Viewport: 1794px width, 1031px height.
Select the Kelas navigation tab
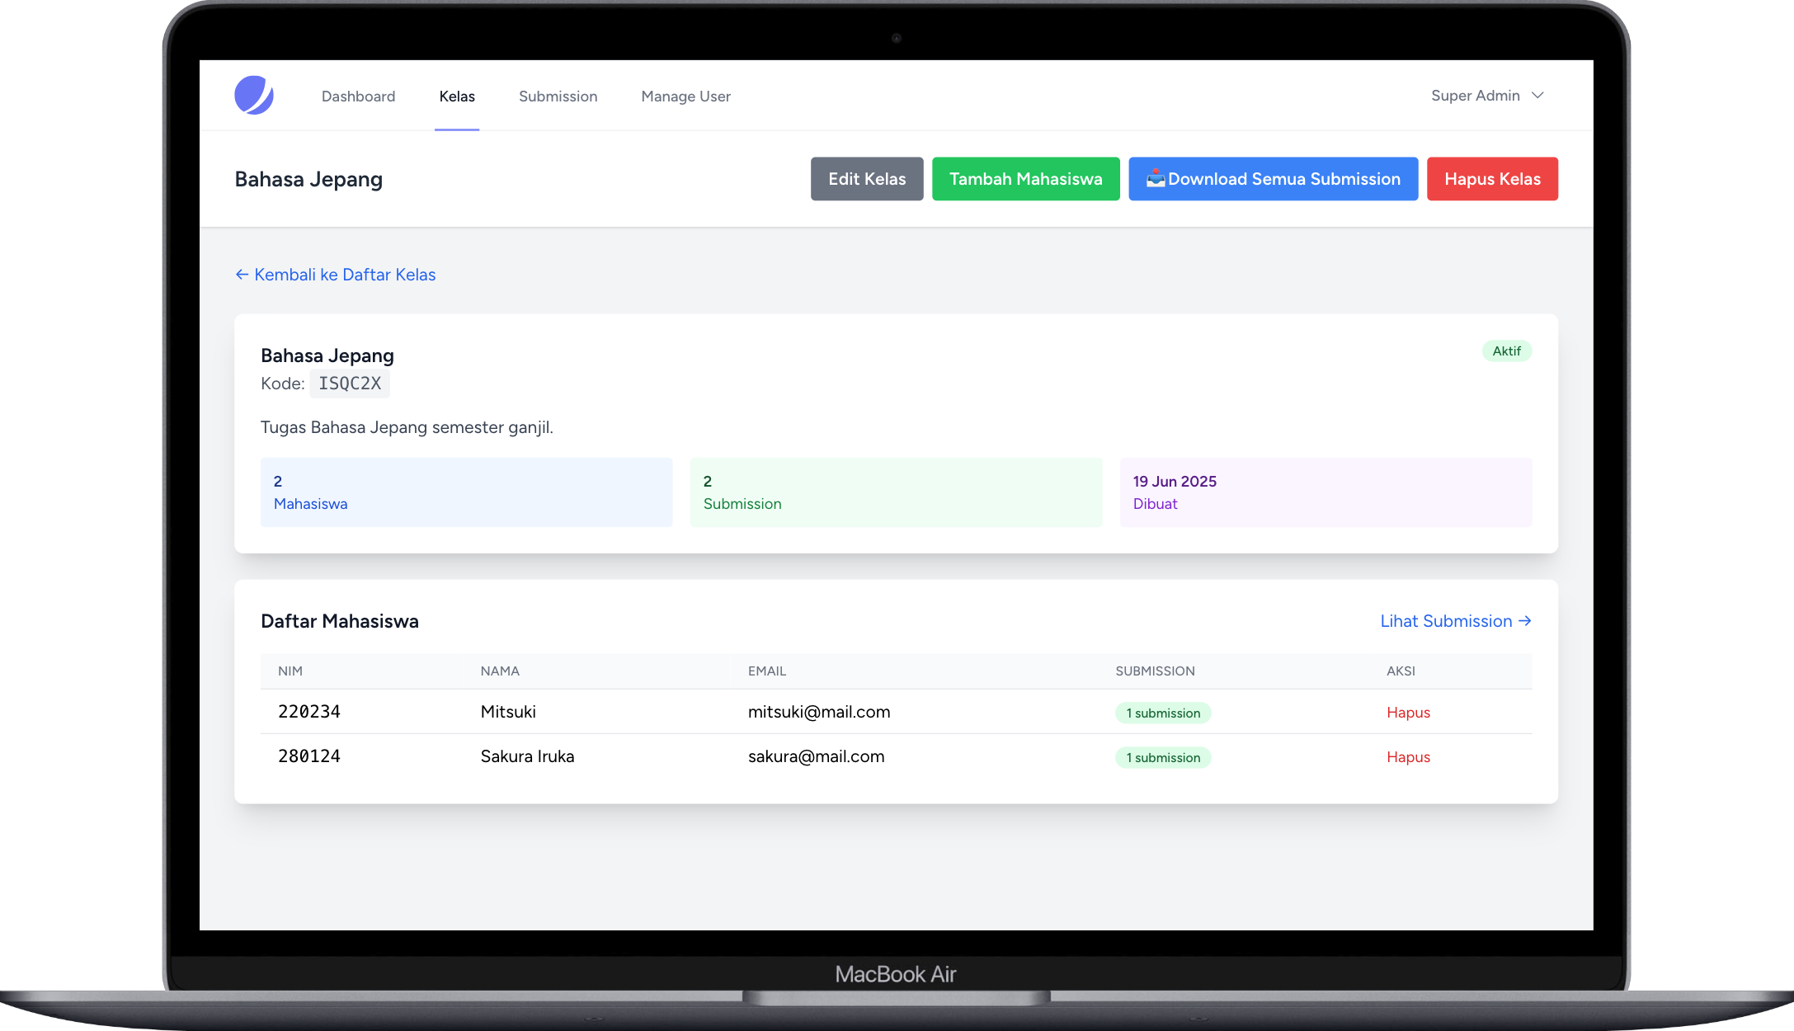point(457,97)
